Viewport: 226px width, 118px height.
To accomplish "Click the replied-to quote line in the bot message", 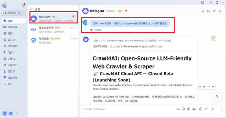I will 132,40.
